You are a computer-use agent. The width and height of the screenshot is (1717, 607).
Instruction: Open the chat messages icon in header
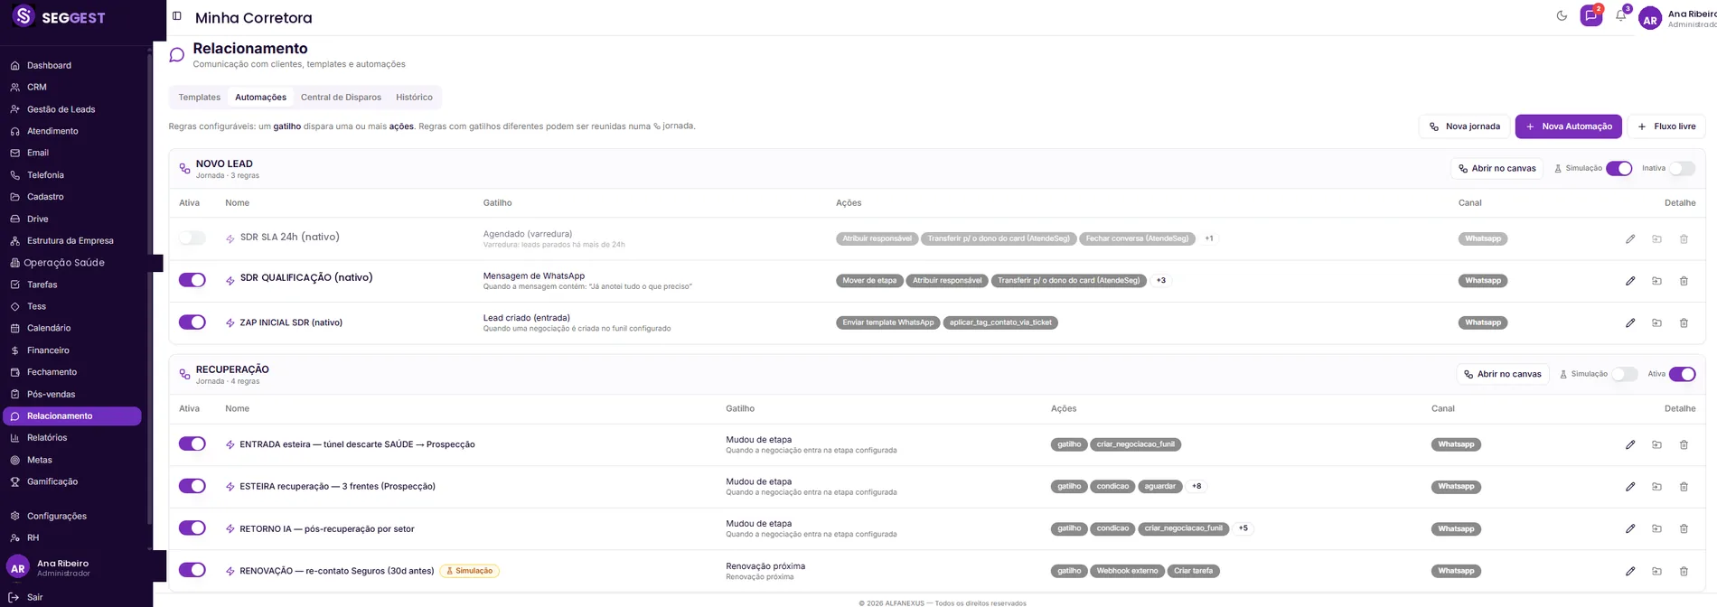1590,16
